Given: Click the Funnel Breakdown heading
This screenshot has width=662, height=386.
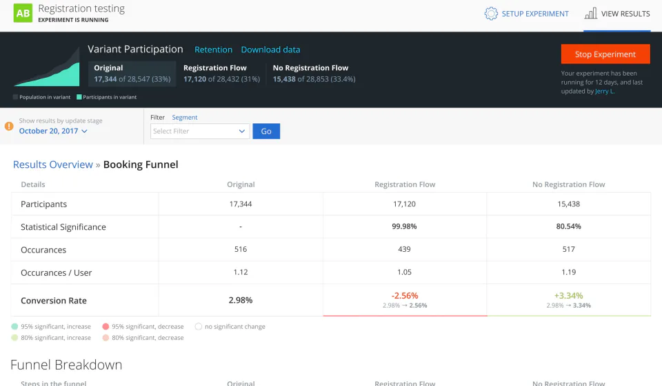Looking at the screenshot, I should (x=66, y=365).
